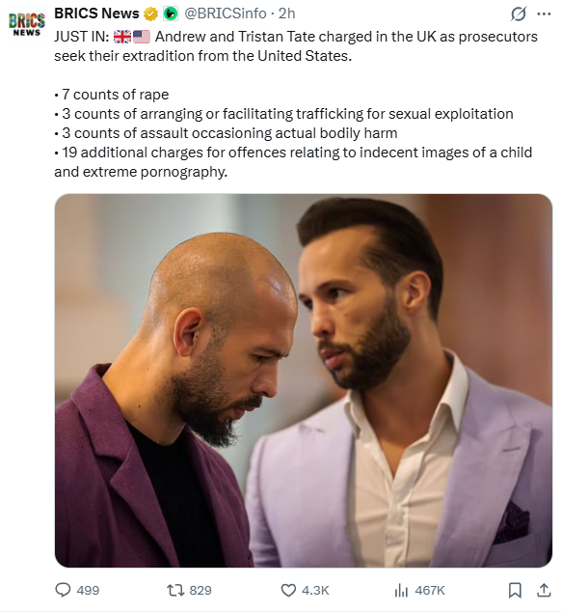Open the 2h post timestamp
561x612 pixels.
coord(286,14)
